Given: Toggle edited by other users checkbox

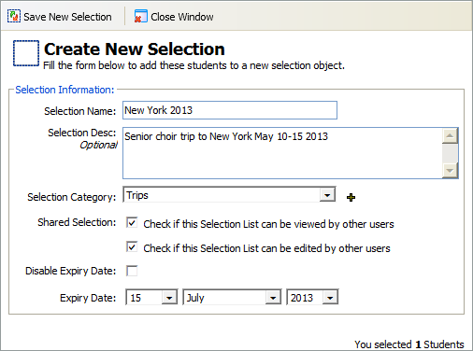Looking at the screenshot, I should [x=132, y=247].
